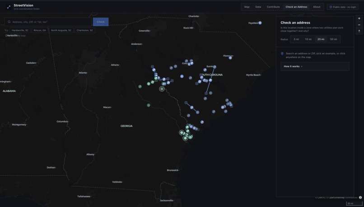364x207 pixels.
Task: Try the Rincon, GA example
Action: click(x=40, y=30)
